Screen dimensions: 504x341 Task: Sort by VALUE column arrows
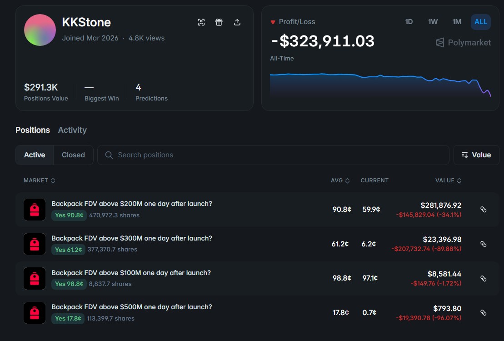pyautogui.click(x=459, y=181)
